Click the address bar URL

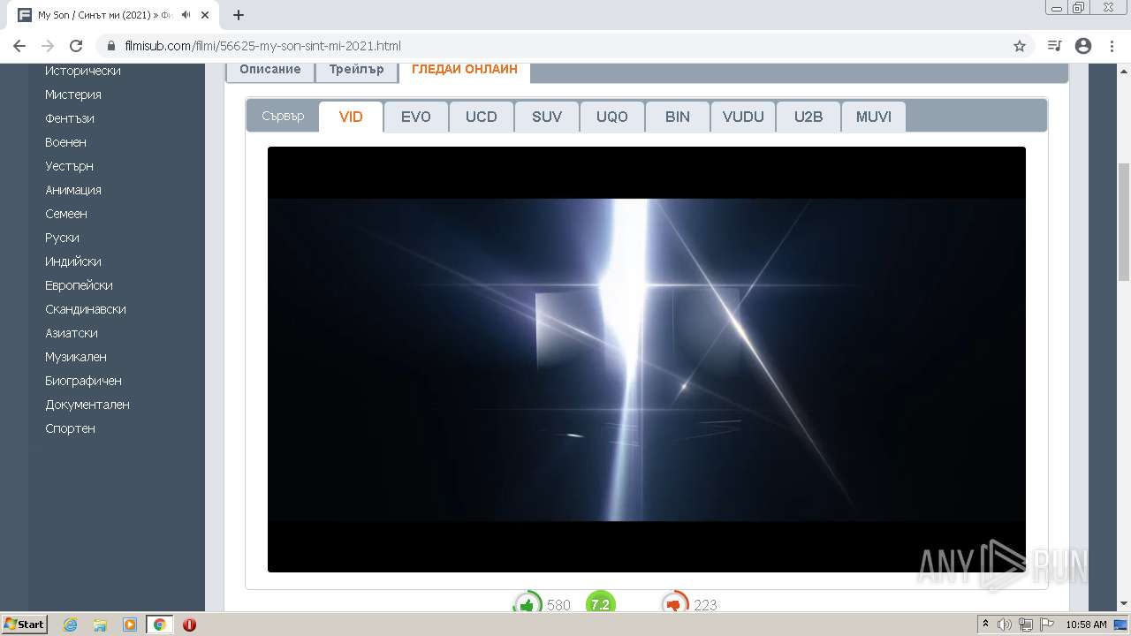coord(263,46)
